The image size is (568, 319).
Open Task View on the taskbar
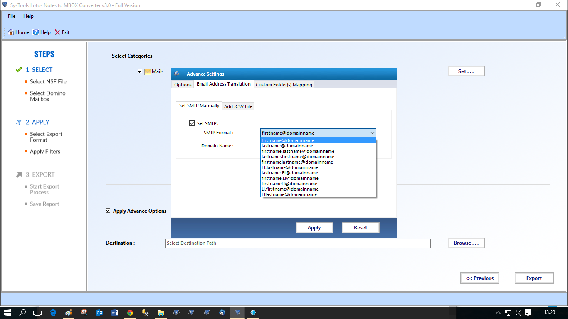coord(38,313)
